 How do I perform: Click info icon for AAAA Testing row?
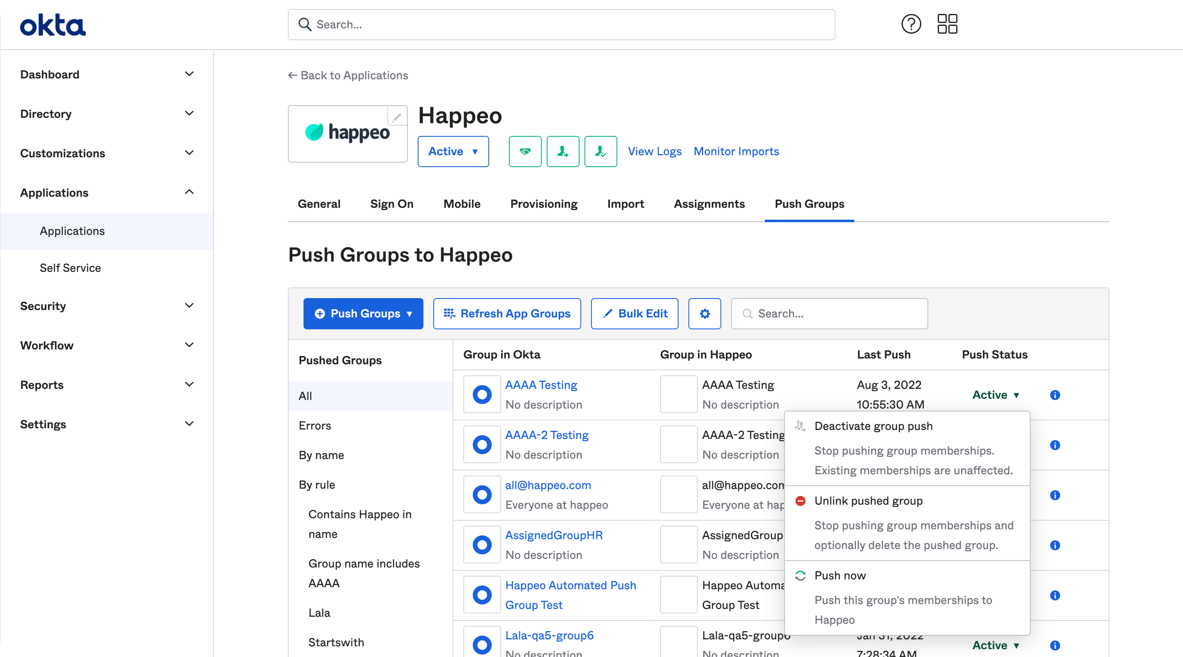coord(1055,395)
